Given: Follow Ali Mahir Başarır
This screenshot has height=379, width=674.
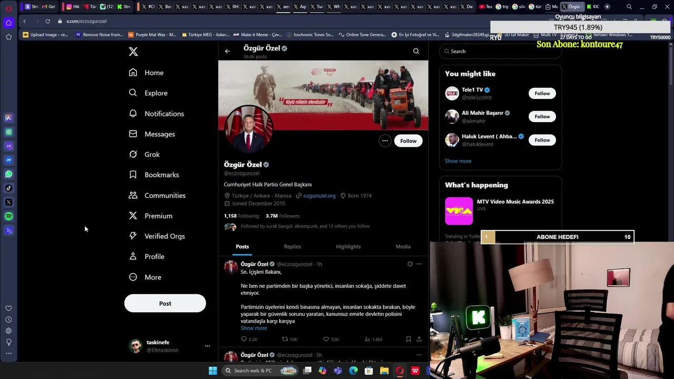Looking at the screenshot, I should 542,116.
